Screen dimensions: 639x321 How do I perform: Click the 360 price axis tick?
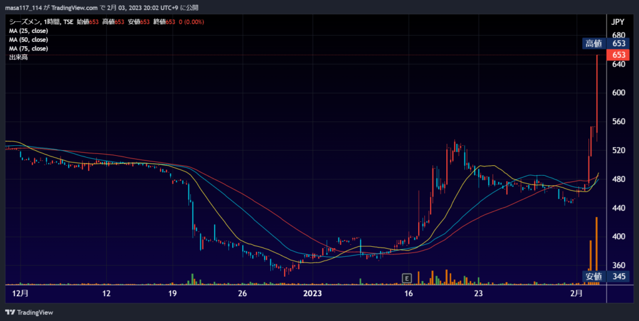[x=618, y=266]
